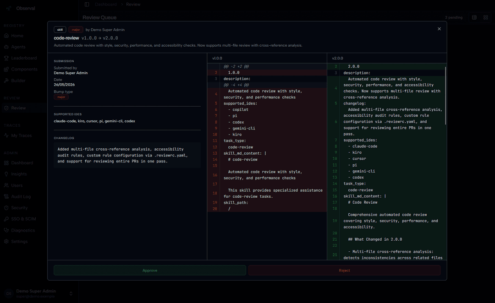The width and height of the screenshot is (495, 303).
Task: Click the '## What Changed in 2.0.0' line
Action: [375, 239]
